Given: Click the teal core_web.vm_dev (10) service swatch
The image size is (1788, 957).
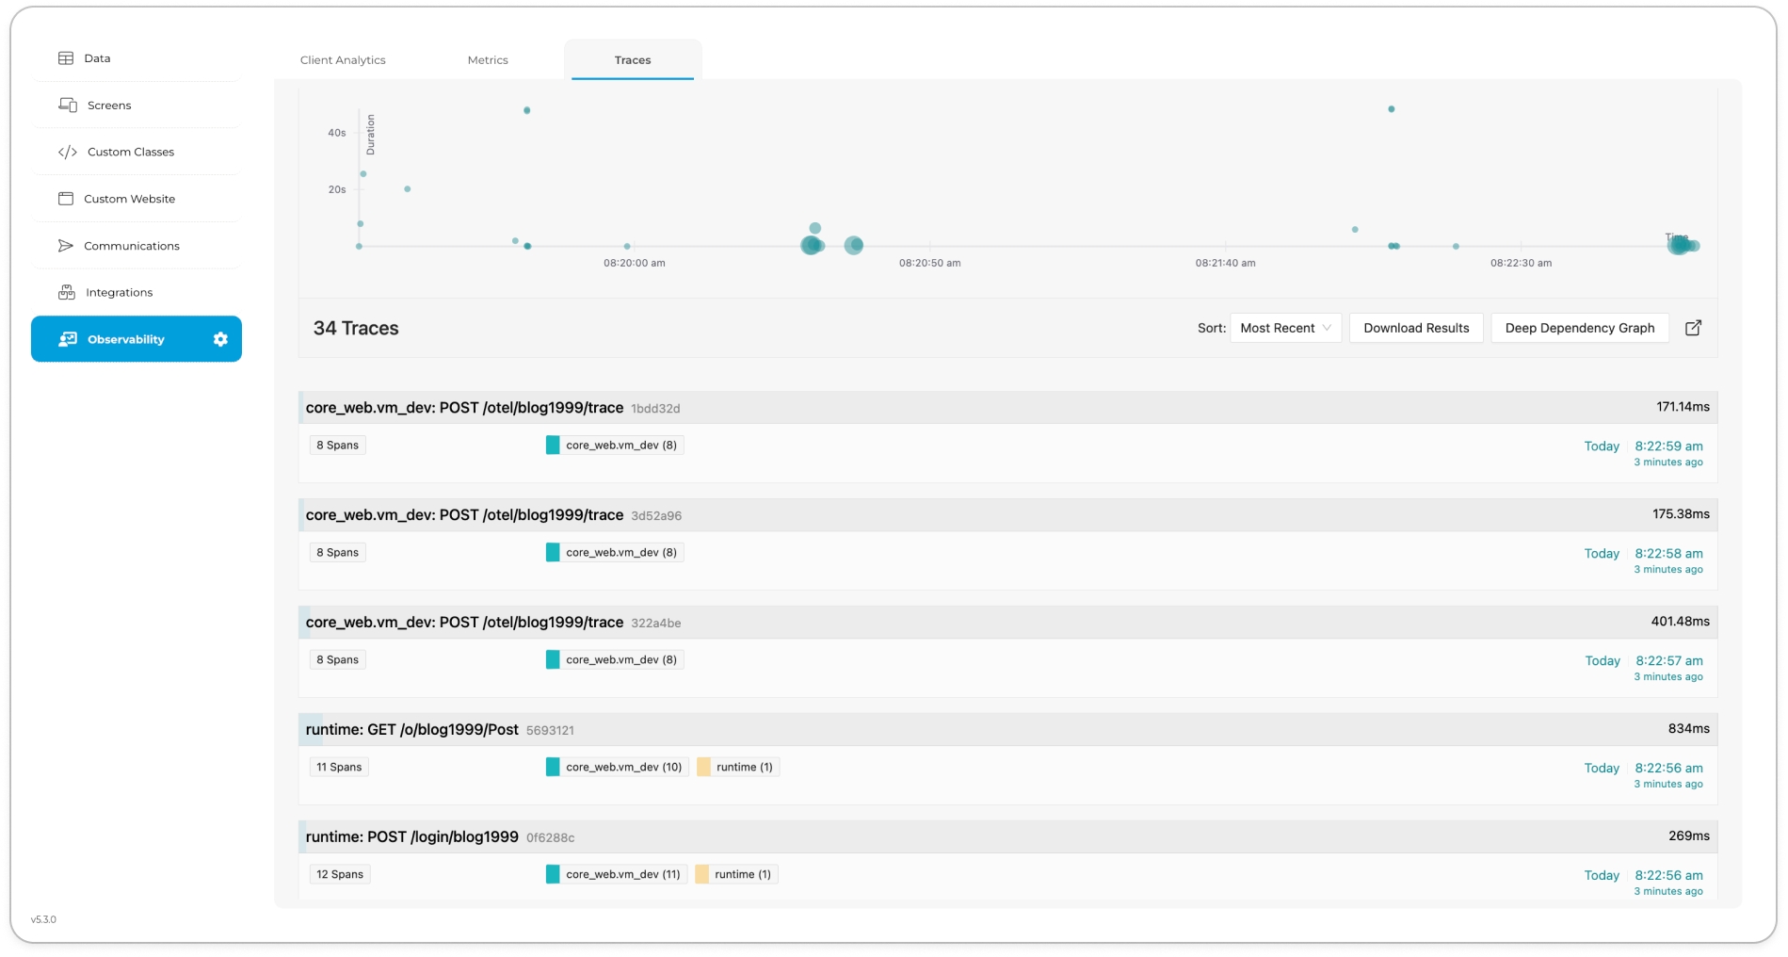Looking at the screenshot, I should pyautogui.click(x=553, y=767).
